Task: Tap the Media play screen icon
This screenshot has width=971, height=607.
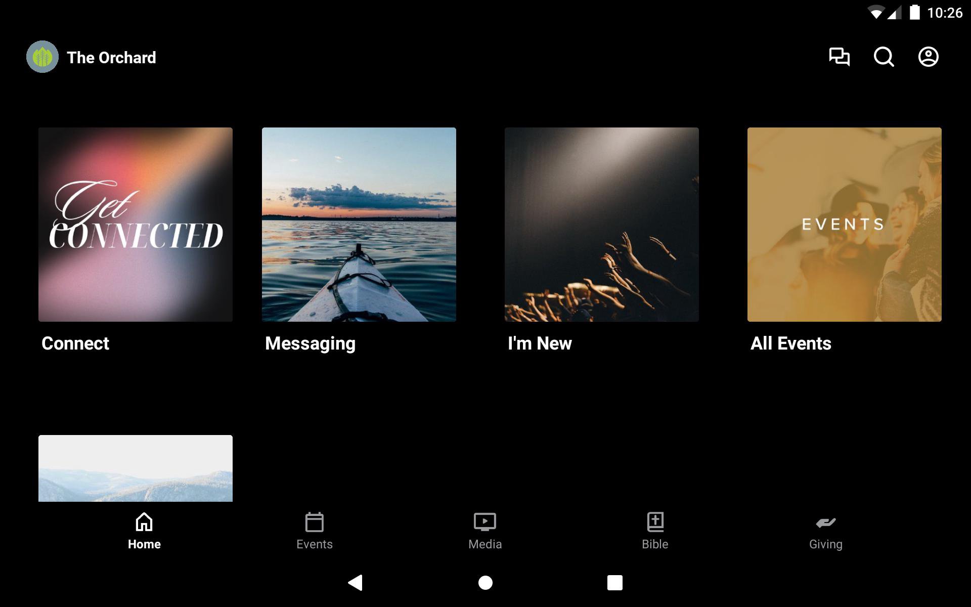Action: click(x=485, y=522)
